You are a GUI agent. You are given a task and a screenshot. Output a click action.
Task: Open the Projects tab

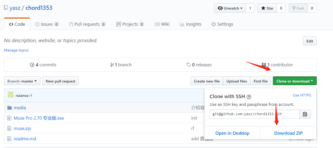tap(130, 24)
